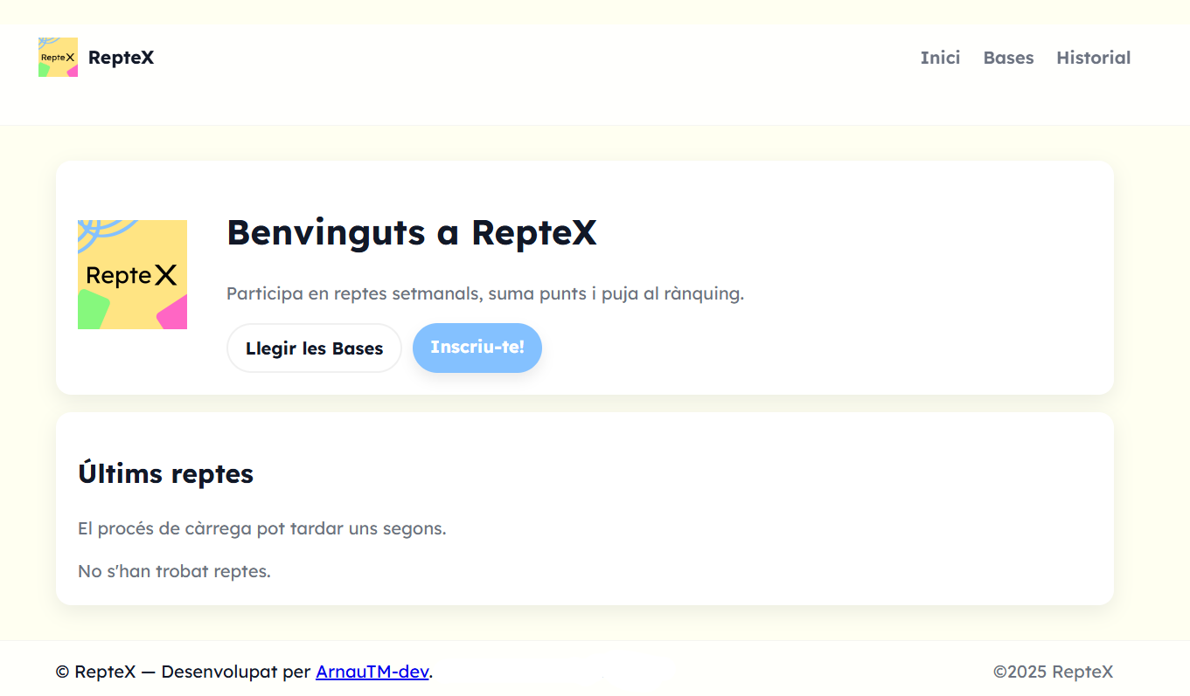The width and height of the screenshot is (1190, 696).
Task: Click the RepteX brand name beside the header logo
Action: point(121,58)
